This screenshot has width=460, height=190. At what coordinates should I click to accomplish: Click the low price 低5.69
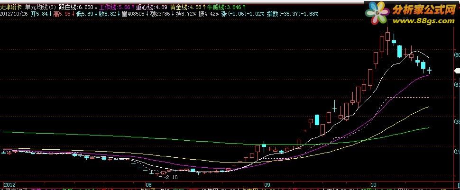click(x=85, y=14)
